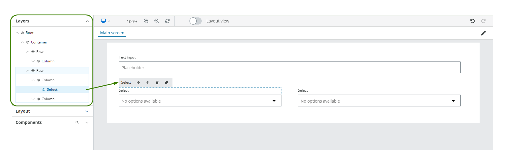505x162 pixels.
Task: Duplicate the selected Select component
Action: [167, 82]
